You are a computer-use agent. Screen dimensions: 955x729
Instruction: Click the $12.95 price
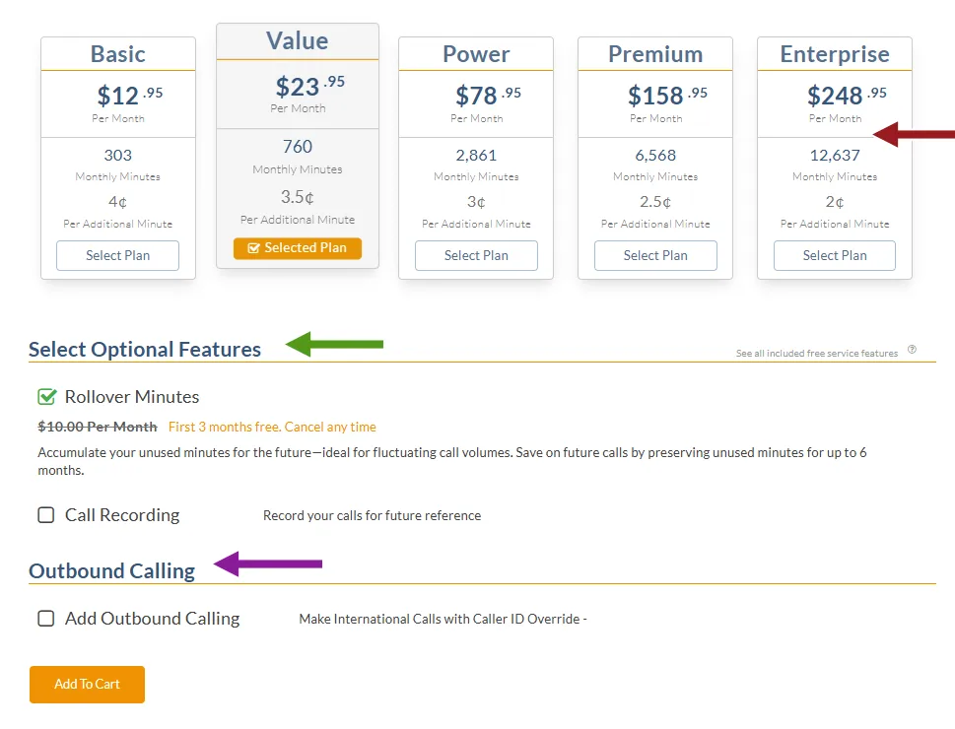click(x=130, y=95)
